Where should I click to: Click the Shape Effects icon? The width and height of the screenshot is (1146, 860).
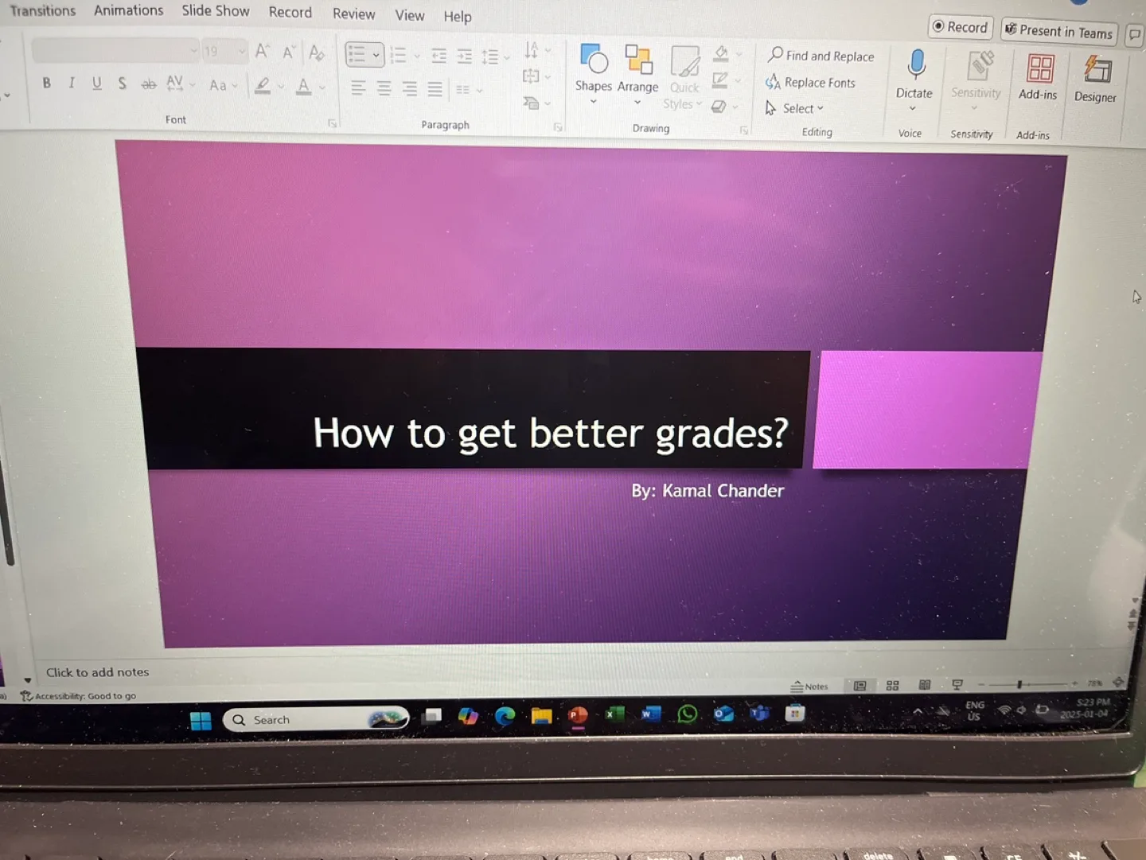pyautogui.click(x=719, y=107)
